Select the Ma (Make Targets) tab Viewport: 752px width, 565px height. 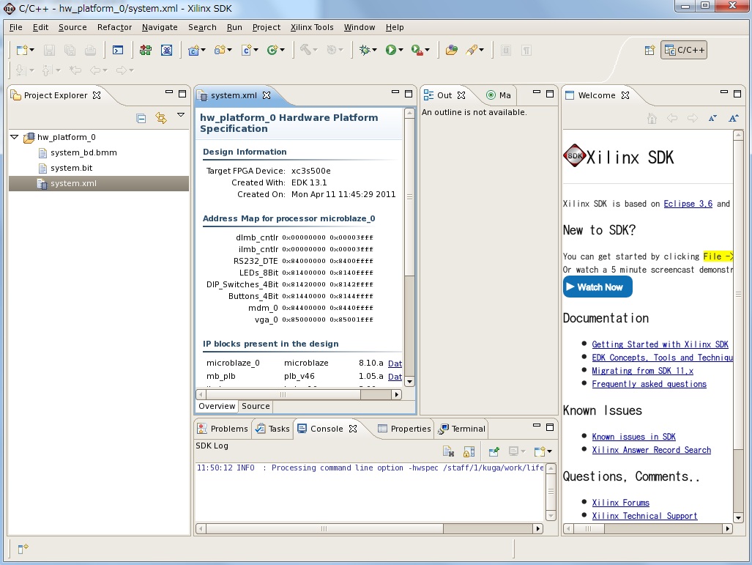(x=499, y=95)
